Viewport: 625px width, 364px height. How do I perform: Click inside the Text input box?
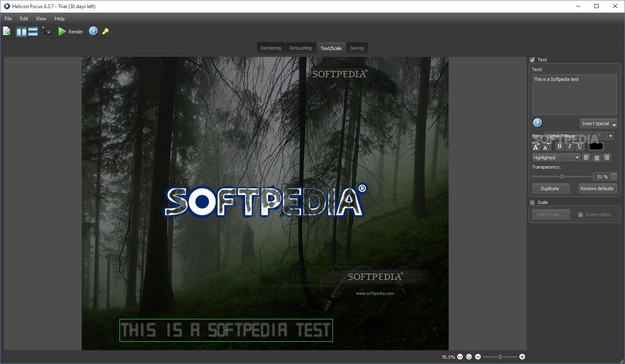tap(575, 95)
